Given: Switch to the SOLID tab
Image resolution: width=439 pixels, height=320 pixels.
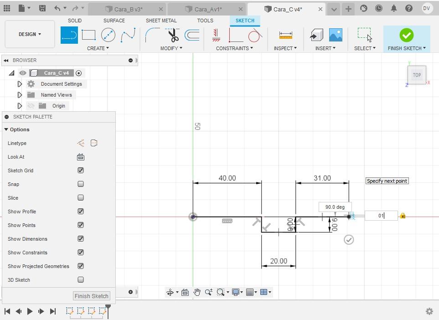Looking at the screenshot, I should coord(75,21).
